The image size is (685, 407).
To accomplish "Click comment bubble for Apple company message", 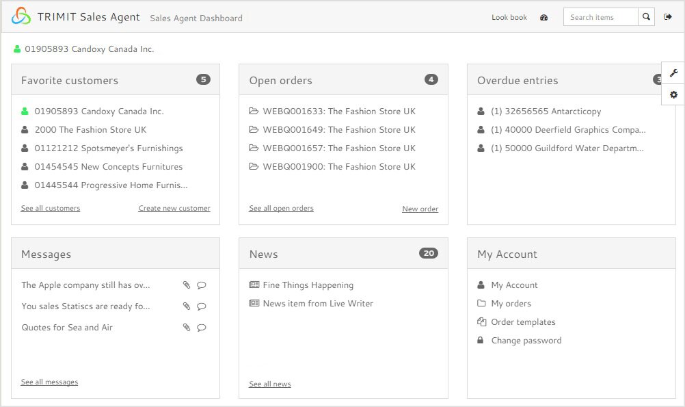I will (202, 285).
